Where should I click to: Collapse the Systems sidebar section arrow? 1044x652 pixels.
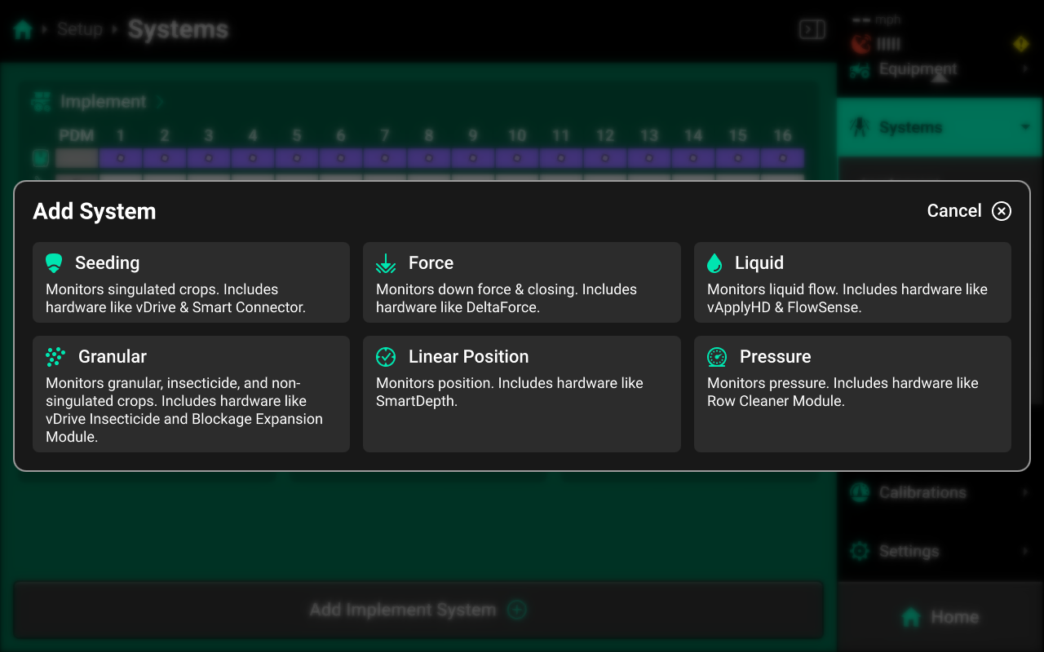tap(1025, 127)
